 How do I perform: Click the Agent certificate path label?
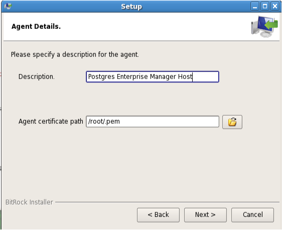[51, 121]
